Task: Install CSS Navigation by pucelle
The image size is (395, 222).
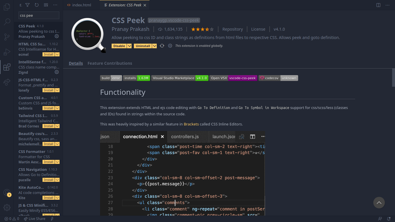Action: pyautogui.click(x=49, y=180)
